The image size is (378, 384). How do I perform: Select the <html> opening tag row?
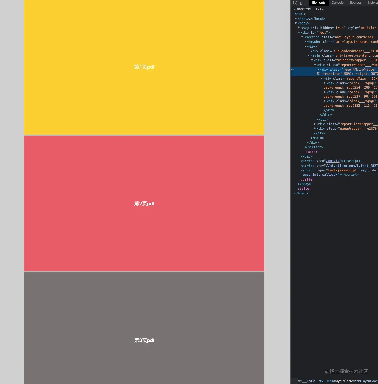coord(300,14)
